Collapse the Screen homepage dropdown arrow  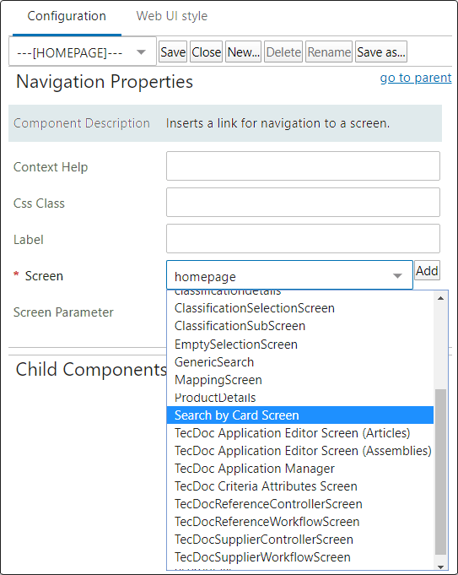pos(397,275)
